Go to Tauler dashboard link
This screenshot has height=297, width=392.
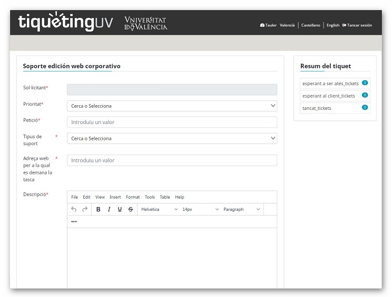269,25
